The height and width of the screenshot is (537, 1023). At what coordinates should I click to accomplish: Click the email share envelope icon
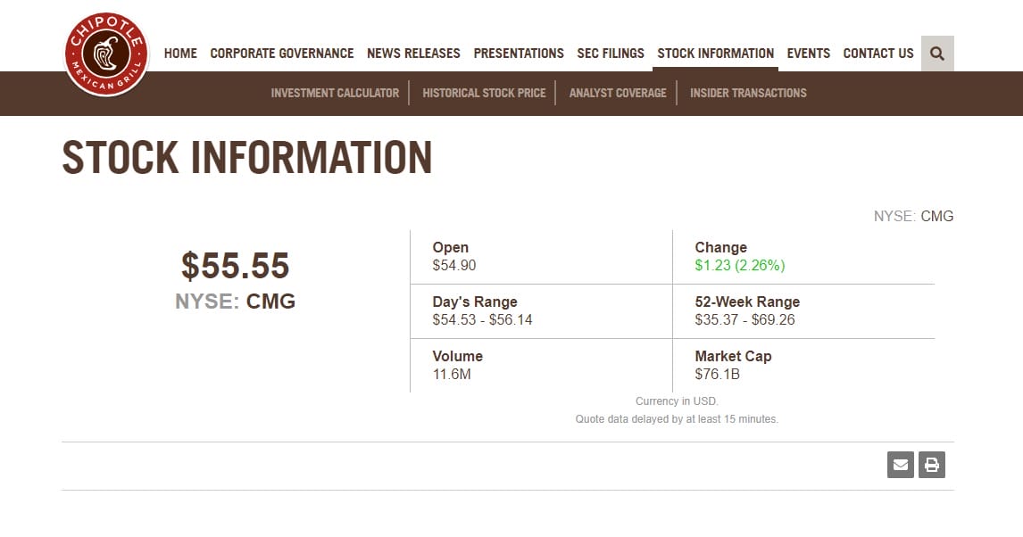pyautogui.click(x=900, y=464)
